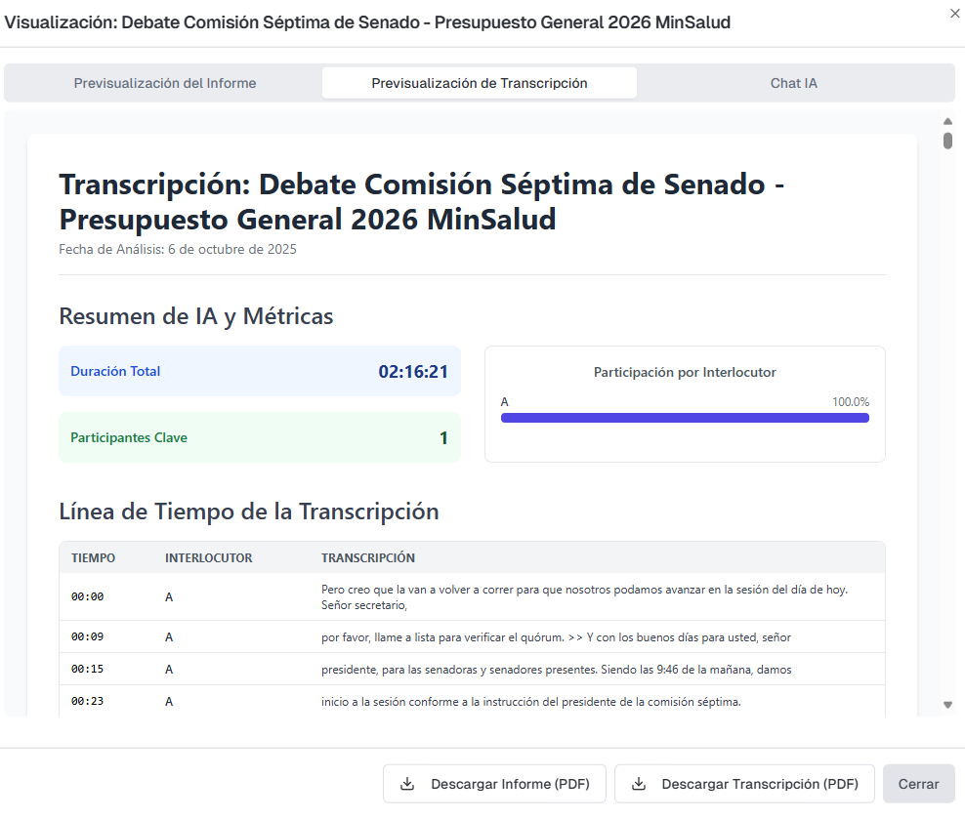Click the Participación por Interlocutor panel
Image resolution: width=965 pixels, height=819 pixels.
pos(685,403)
